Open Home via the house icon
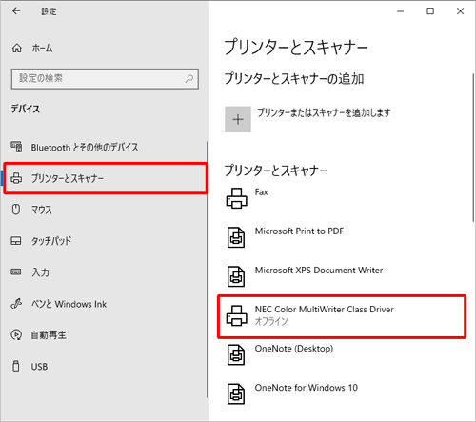 (x=17, y=49)
